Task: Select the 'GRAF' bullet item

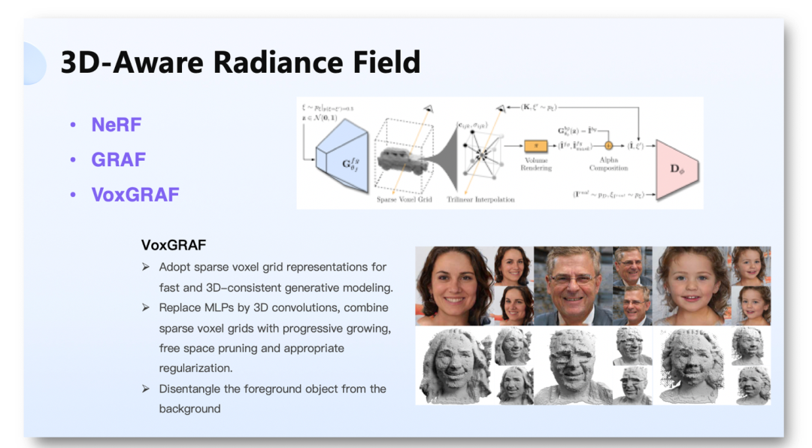Action: point(119,159)
